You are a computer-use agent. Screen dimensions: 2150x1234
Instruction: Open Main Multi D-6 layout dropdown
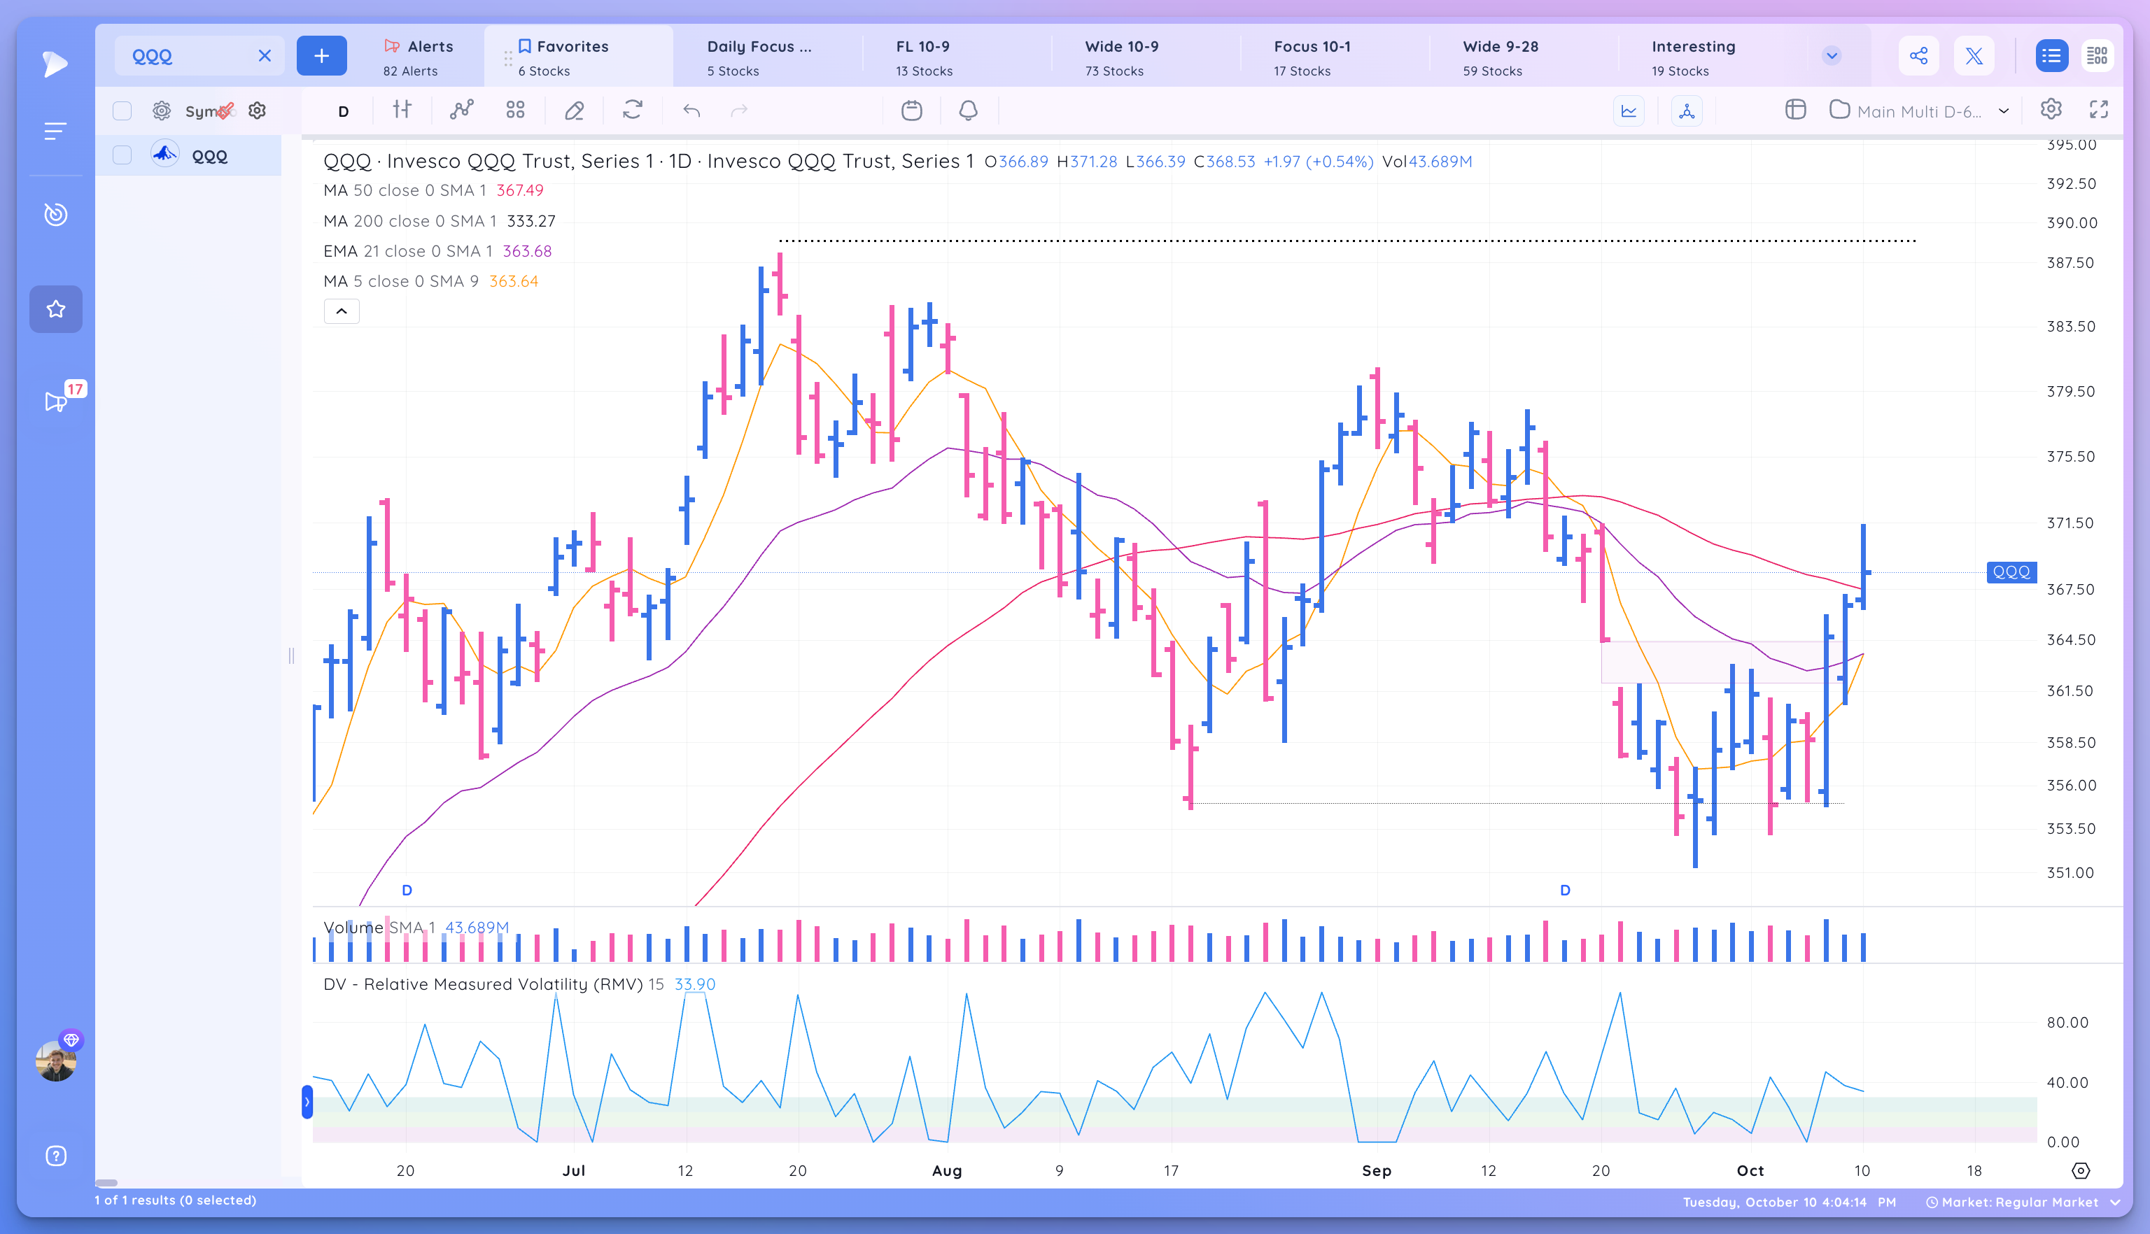pyautogui.click(x=1920, y=111)
